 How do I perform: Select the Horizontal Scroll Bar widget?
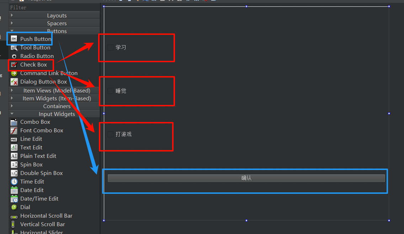coord(46,216)
